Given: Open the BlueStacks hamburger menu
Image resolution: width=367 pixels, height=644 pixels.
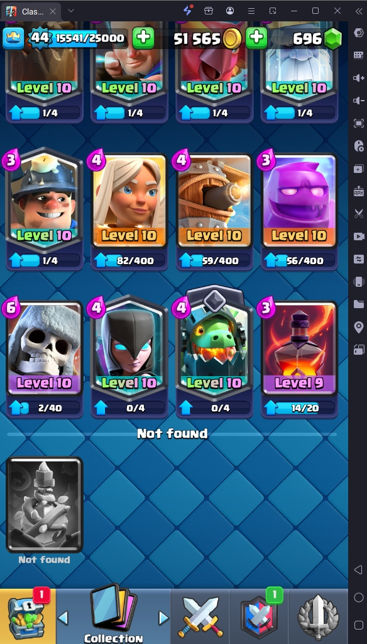Looking at the screenshot, I should (x=251, y=11).
